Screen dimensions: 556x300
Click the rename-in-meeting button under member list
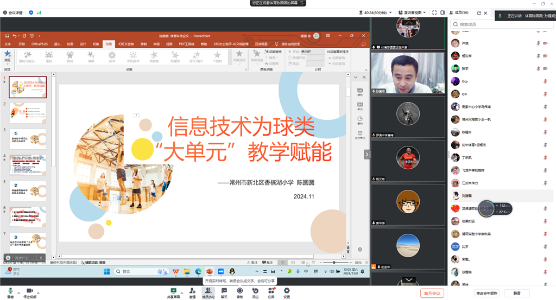pyautogui.click(x=486, y=293)
